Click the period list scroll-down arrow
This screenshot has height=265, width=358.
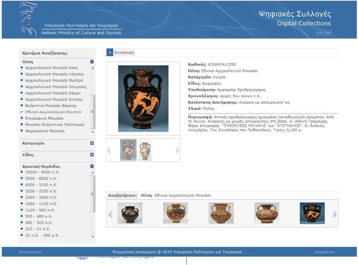[x=93, y=237]
